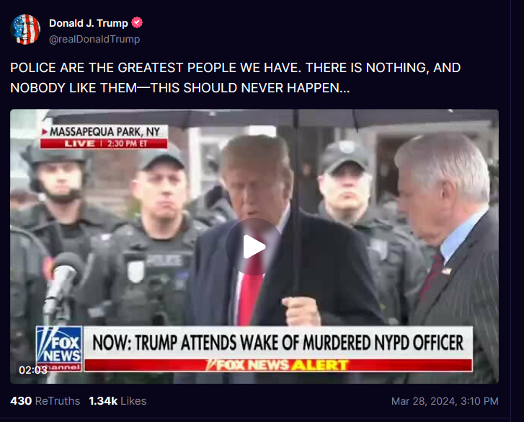This screenshot has width=524, height=422.
Task: View the 430 ReTruths list
Action: [45, 401]
